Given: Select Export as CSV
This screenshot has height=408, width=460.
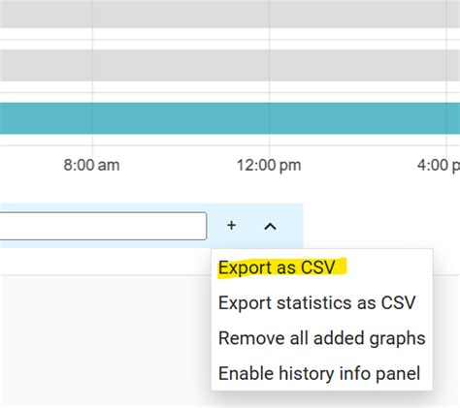Looking at the screenshot, I should pyautogui.click(x=277, y=267).
